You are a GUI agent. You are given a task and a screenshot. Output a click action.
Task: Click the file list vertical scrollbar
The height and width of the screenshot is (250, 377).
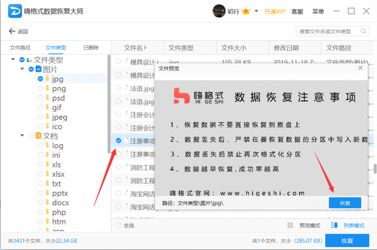coord(375,169)
